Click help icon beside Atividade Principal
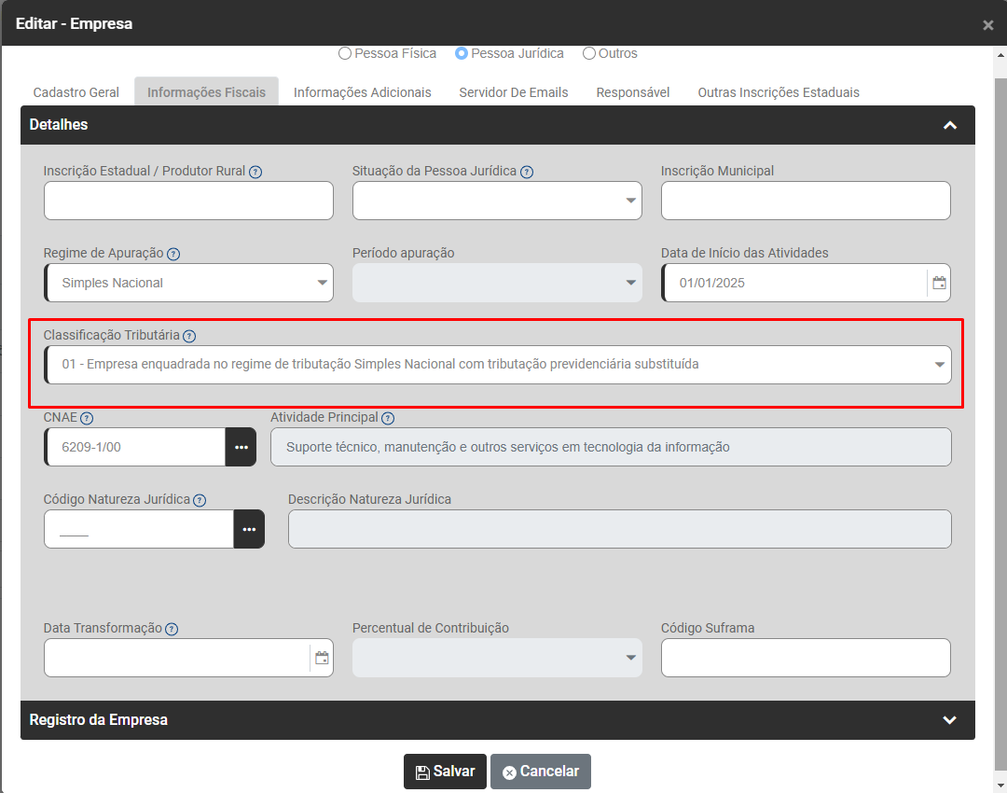 388,418
